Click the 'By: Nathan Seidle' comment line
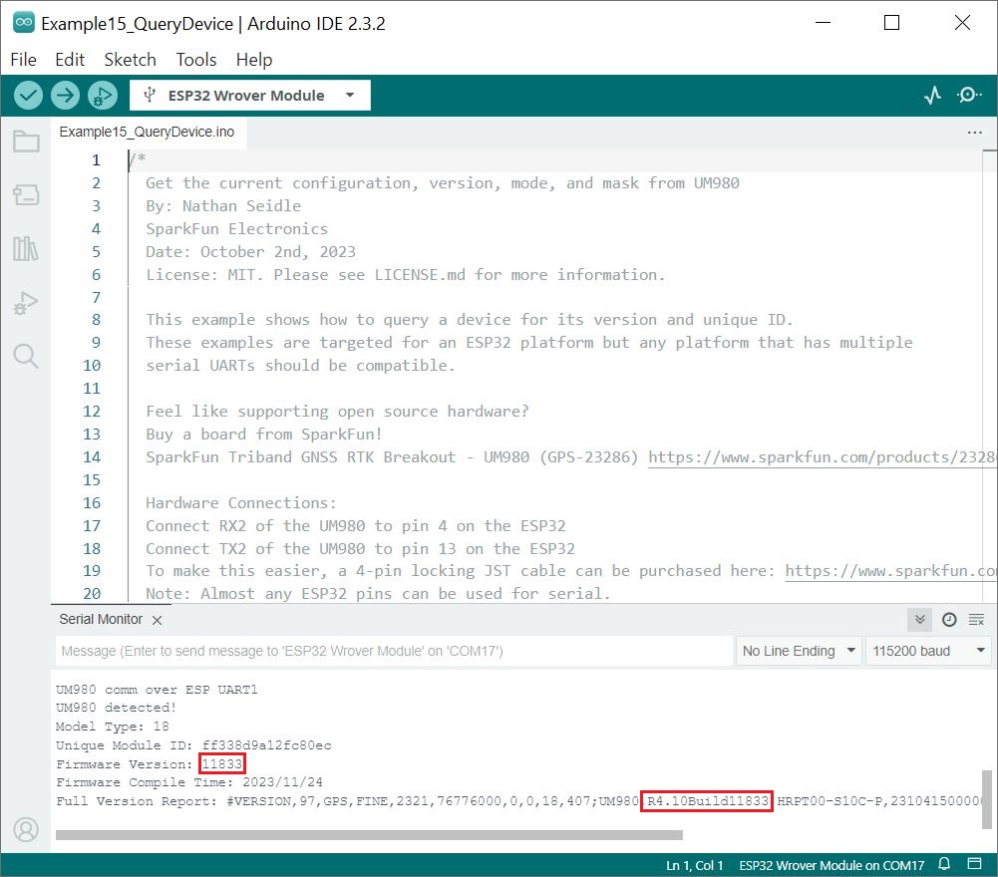This screenshot has width=998, height=877. click(223, 206)
